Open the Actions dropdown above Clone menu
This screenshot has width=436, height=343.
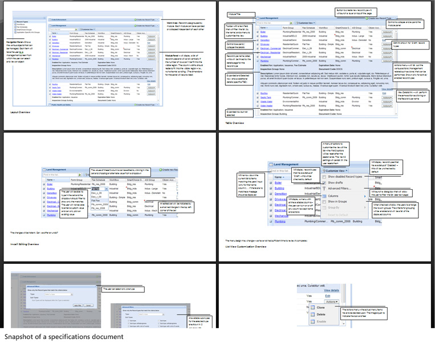click(332, 301)
